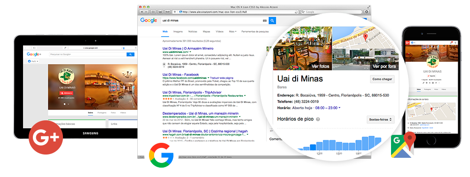The image size is (470, 177).
Task: Click 'Pesquisar no Google+' field on tablet
Action: 88,54
